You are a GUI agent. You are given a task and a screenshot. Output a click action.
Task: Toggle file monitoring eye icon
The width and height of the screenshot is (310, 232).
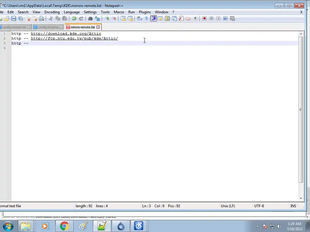pos(195,18)
